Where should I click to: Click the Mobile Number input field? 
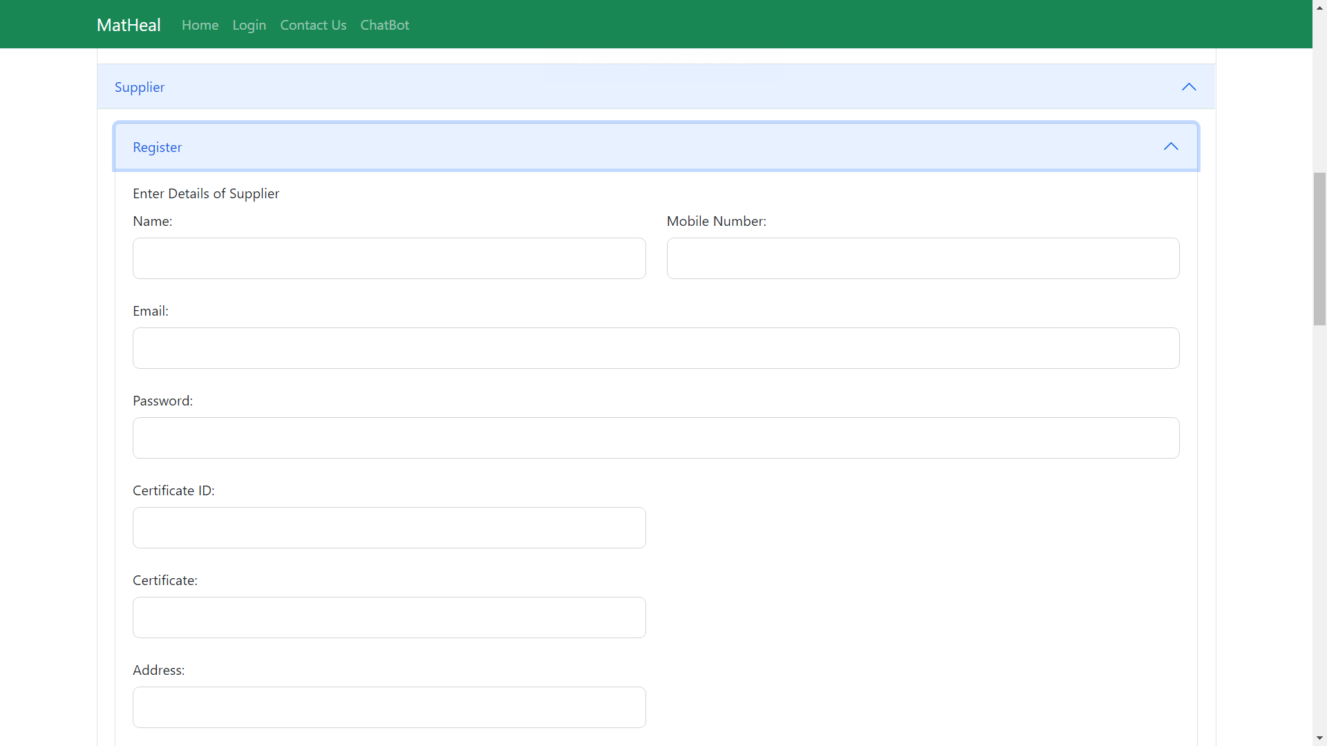click(923, 258)
